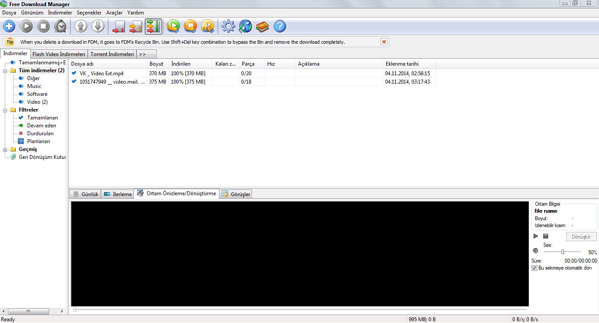Stop downloads using the toolbar stop button

coord(43,26)
